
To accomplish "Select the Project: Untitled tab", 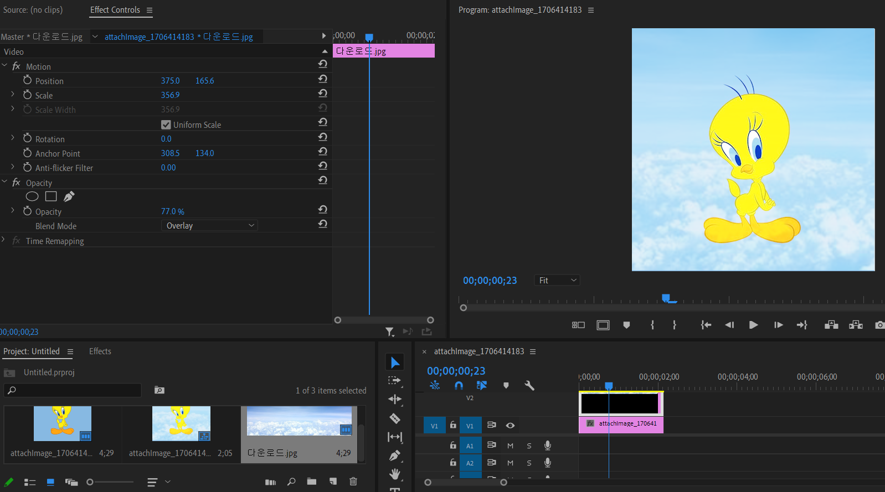I will 32,351.
